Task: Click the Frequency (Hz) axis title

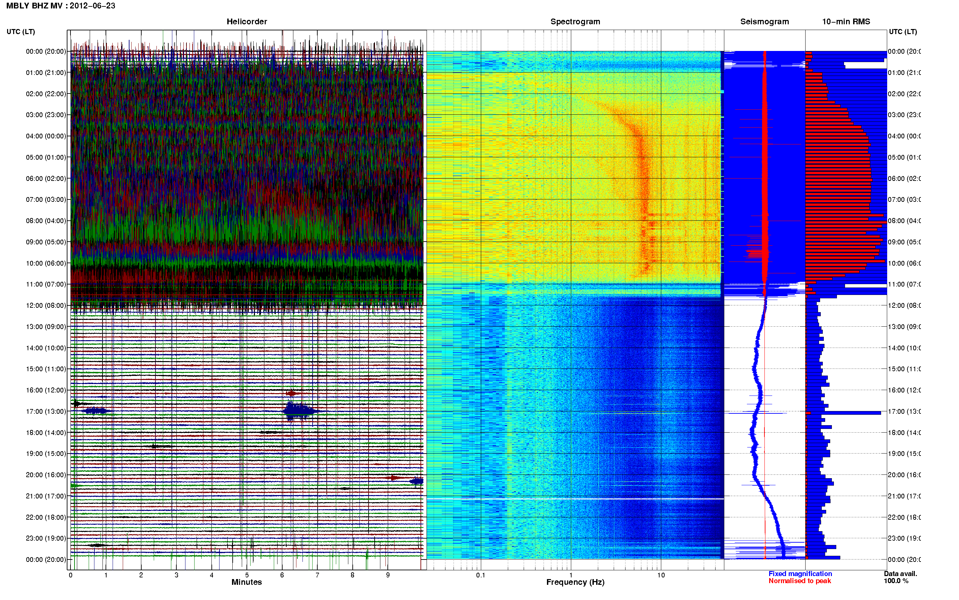Action: pos(575,582)
